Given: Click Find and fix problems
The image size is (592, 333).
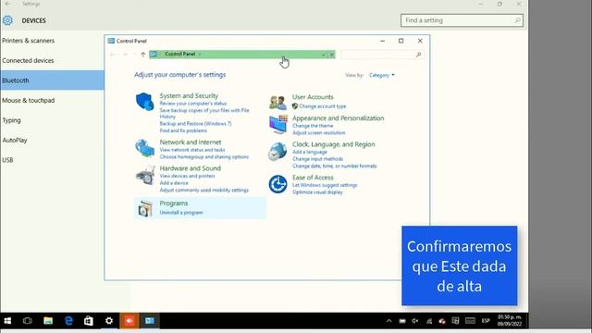Looking at the screenshot, I should (x=183, y=130).
